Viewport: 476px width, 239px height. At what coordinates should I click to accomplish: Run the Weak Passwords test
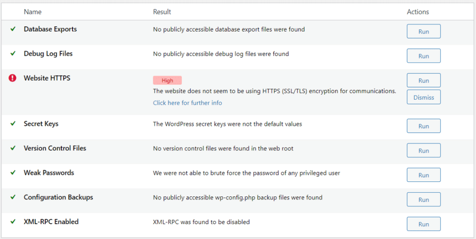click(423, 175)
